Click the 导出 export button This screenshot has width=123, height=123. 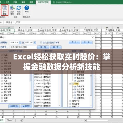74,42
